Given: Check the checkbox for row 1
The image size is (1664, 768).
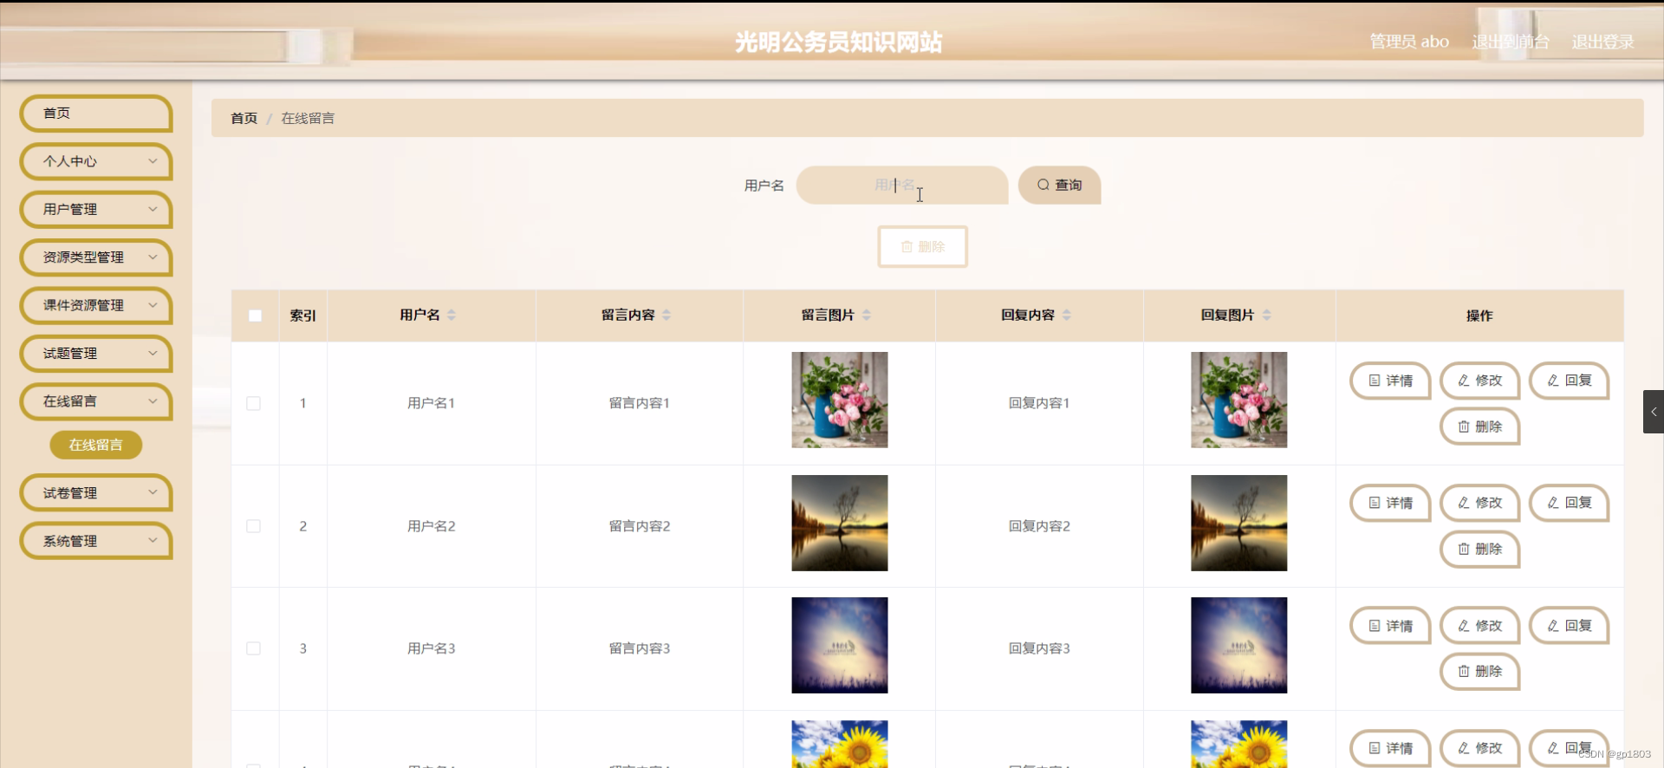Looking at the screenshot, I should click(253, 403).
